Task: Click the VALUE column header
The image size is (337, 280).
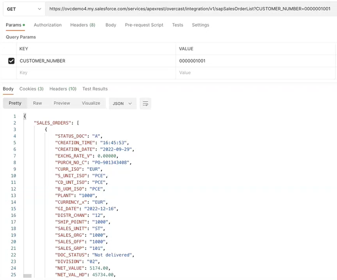Action: click(186, 49)
